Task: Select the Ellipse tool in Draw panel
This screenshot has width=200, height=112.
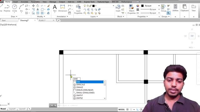Action: click(27, 9)
